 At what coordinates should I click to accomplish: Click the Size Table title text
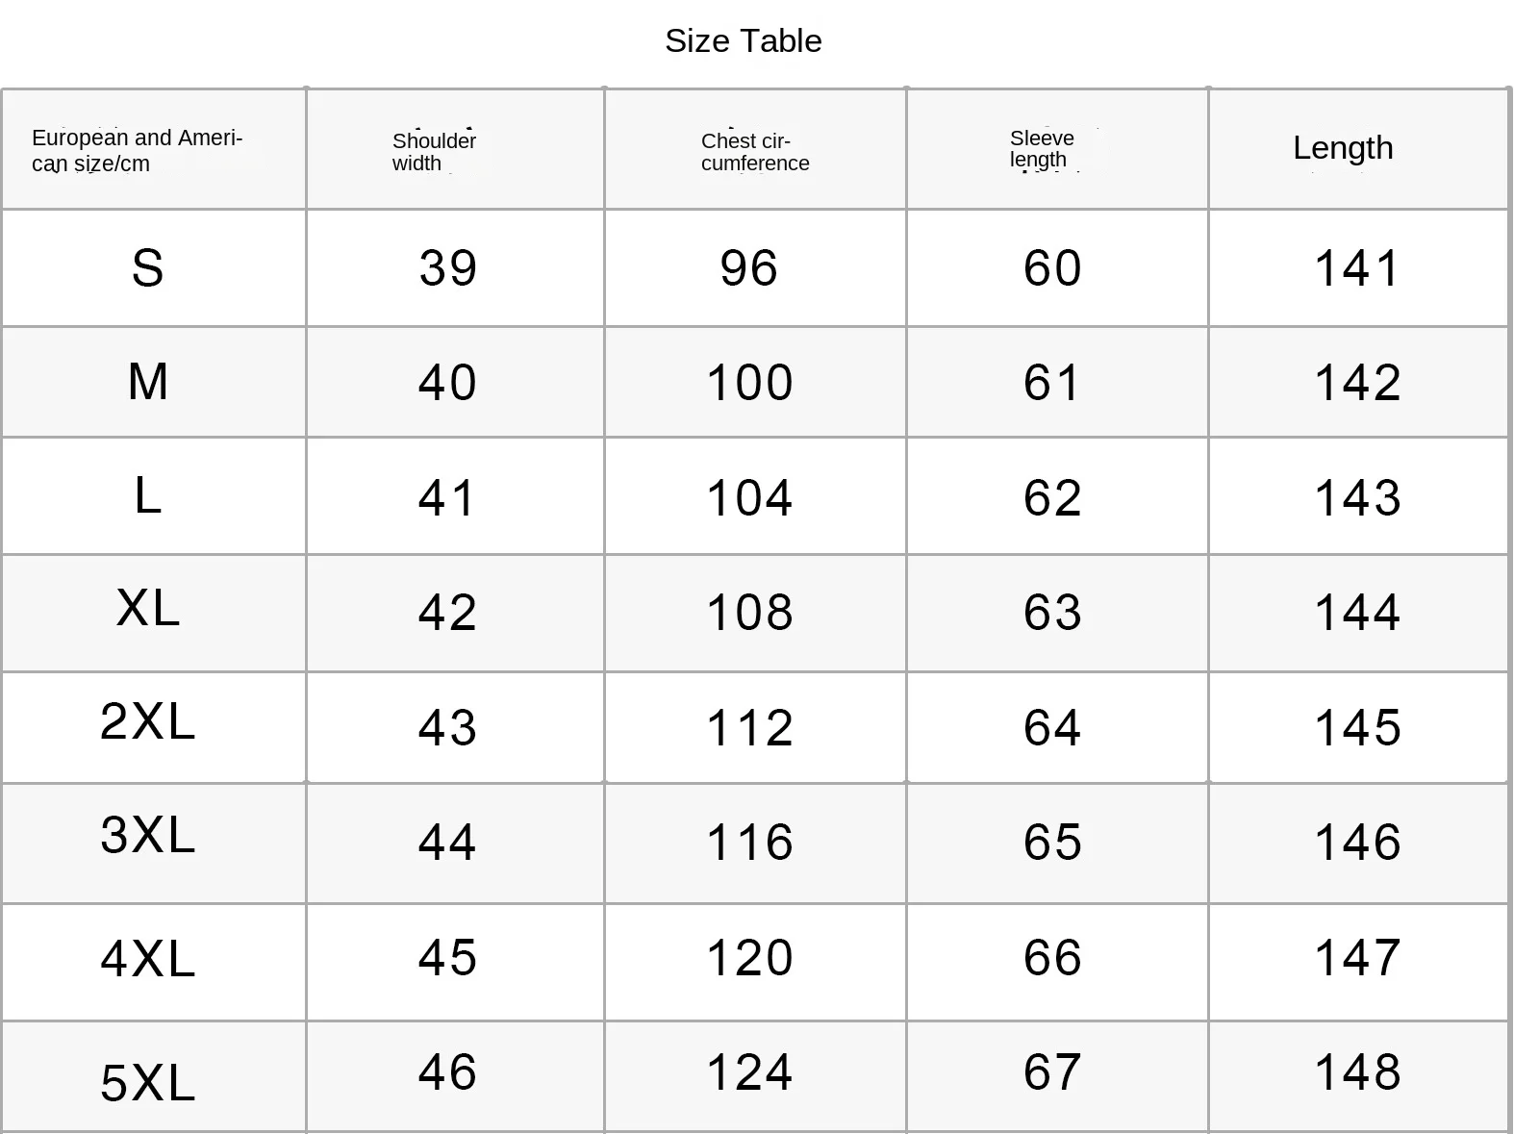[x=743, y=41]
